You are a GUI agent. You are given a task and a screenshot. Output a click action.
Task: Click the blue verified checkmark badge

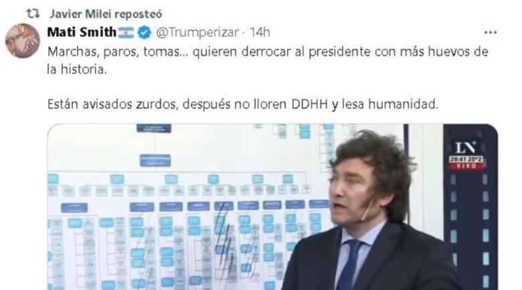(144, 33)
